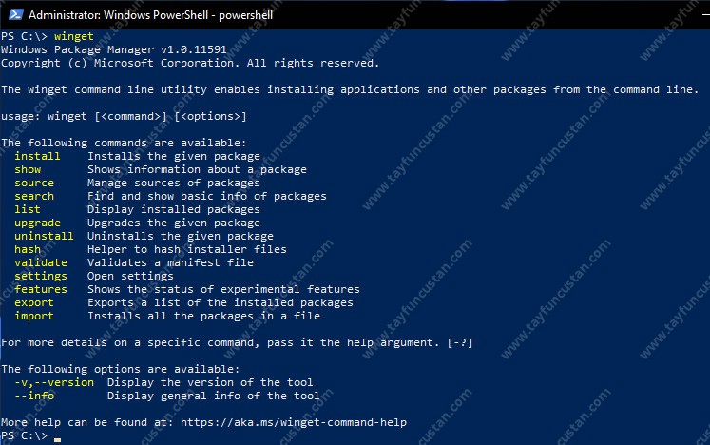Click the '-v,--version' option text
The width and height of the screenshot is (710, 445).
(x=54, y=382)
